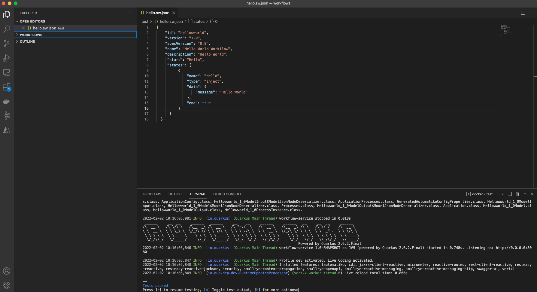The width and height of the screenshot is (537, 292).
Task: Open the Extensions view with update badge
Action: click(x=7, y=87)
